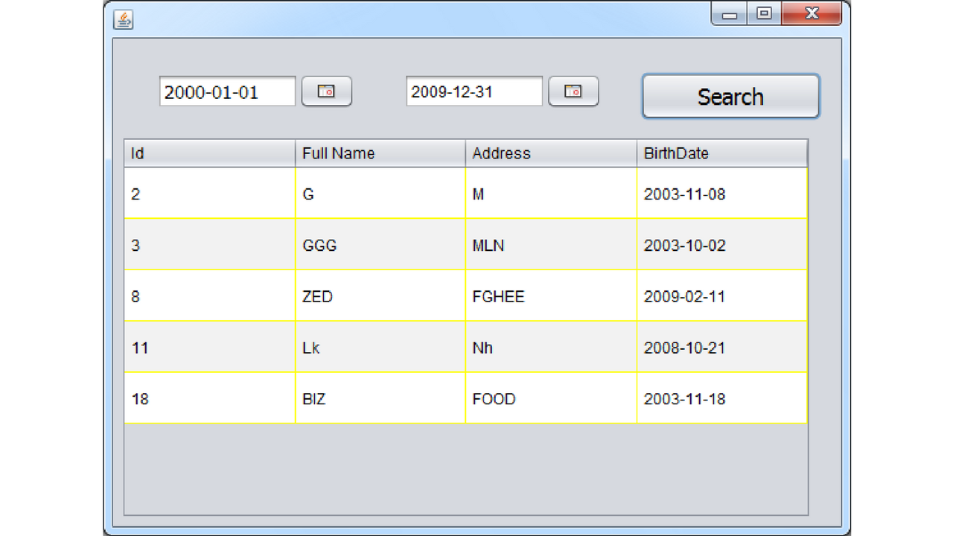Sort the table by the Id column header
Image resolution: width=953 pixels, height=536 pixels.
(x=208, y=153)
